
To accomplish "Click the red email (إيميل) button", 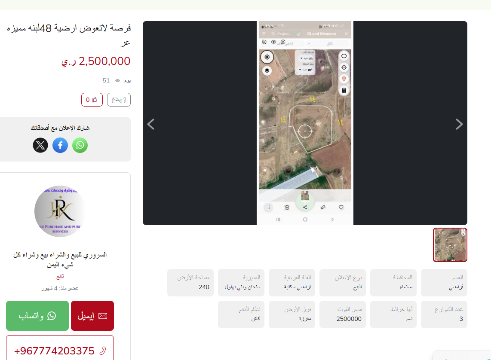I will [92, 316].
